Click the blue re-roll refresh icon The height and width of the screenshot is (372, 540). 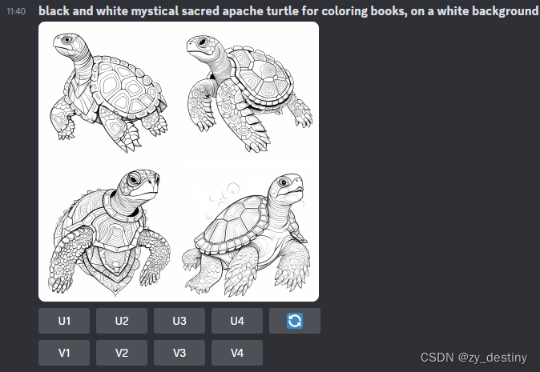point(295,321)
